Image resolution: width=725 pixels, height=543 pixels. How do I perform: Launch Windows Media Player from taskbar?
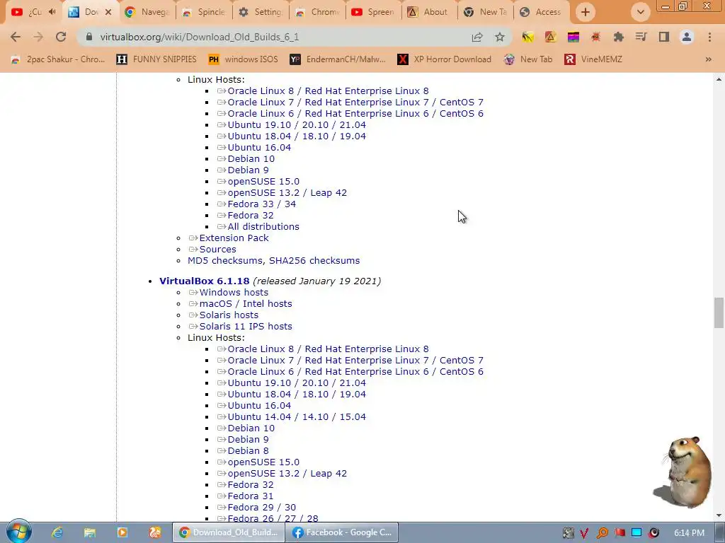[122, 532]
